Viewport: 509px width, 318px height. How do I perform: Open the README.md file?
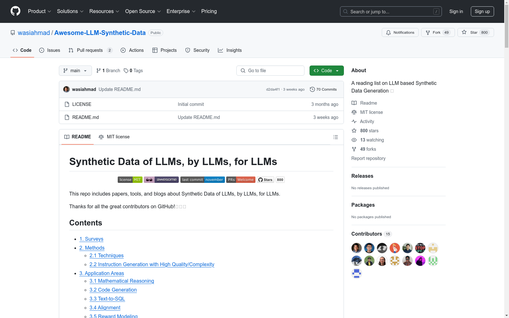(86, 117)
